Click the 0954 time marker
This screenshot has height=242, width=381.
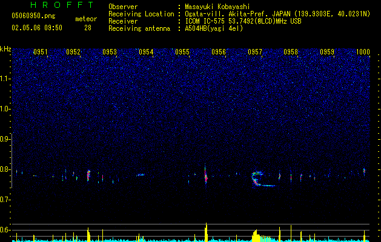[146, 52]
